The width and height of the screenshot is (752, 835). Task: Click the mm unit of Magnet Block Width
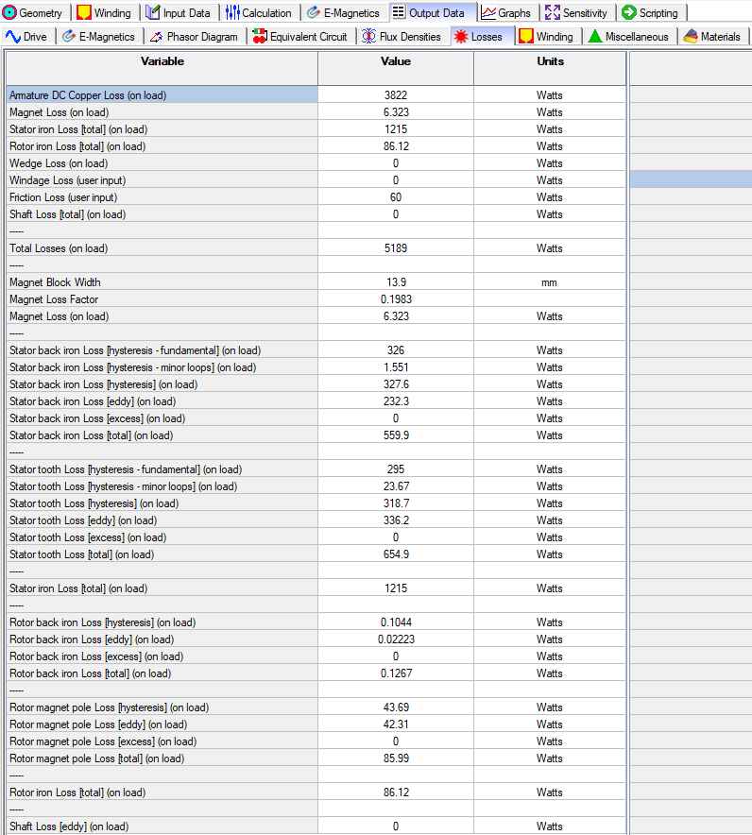[549, 282]
